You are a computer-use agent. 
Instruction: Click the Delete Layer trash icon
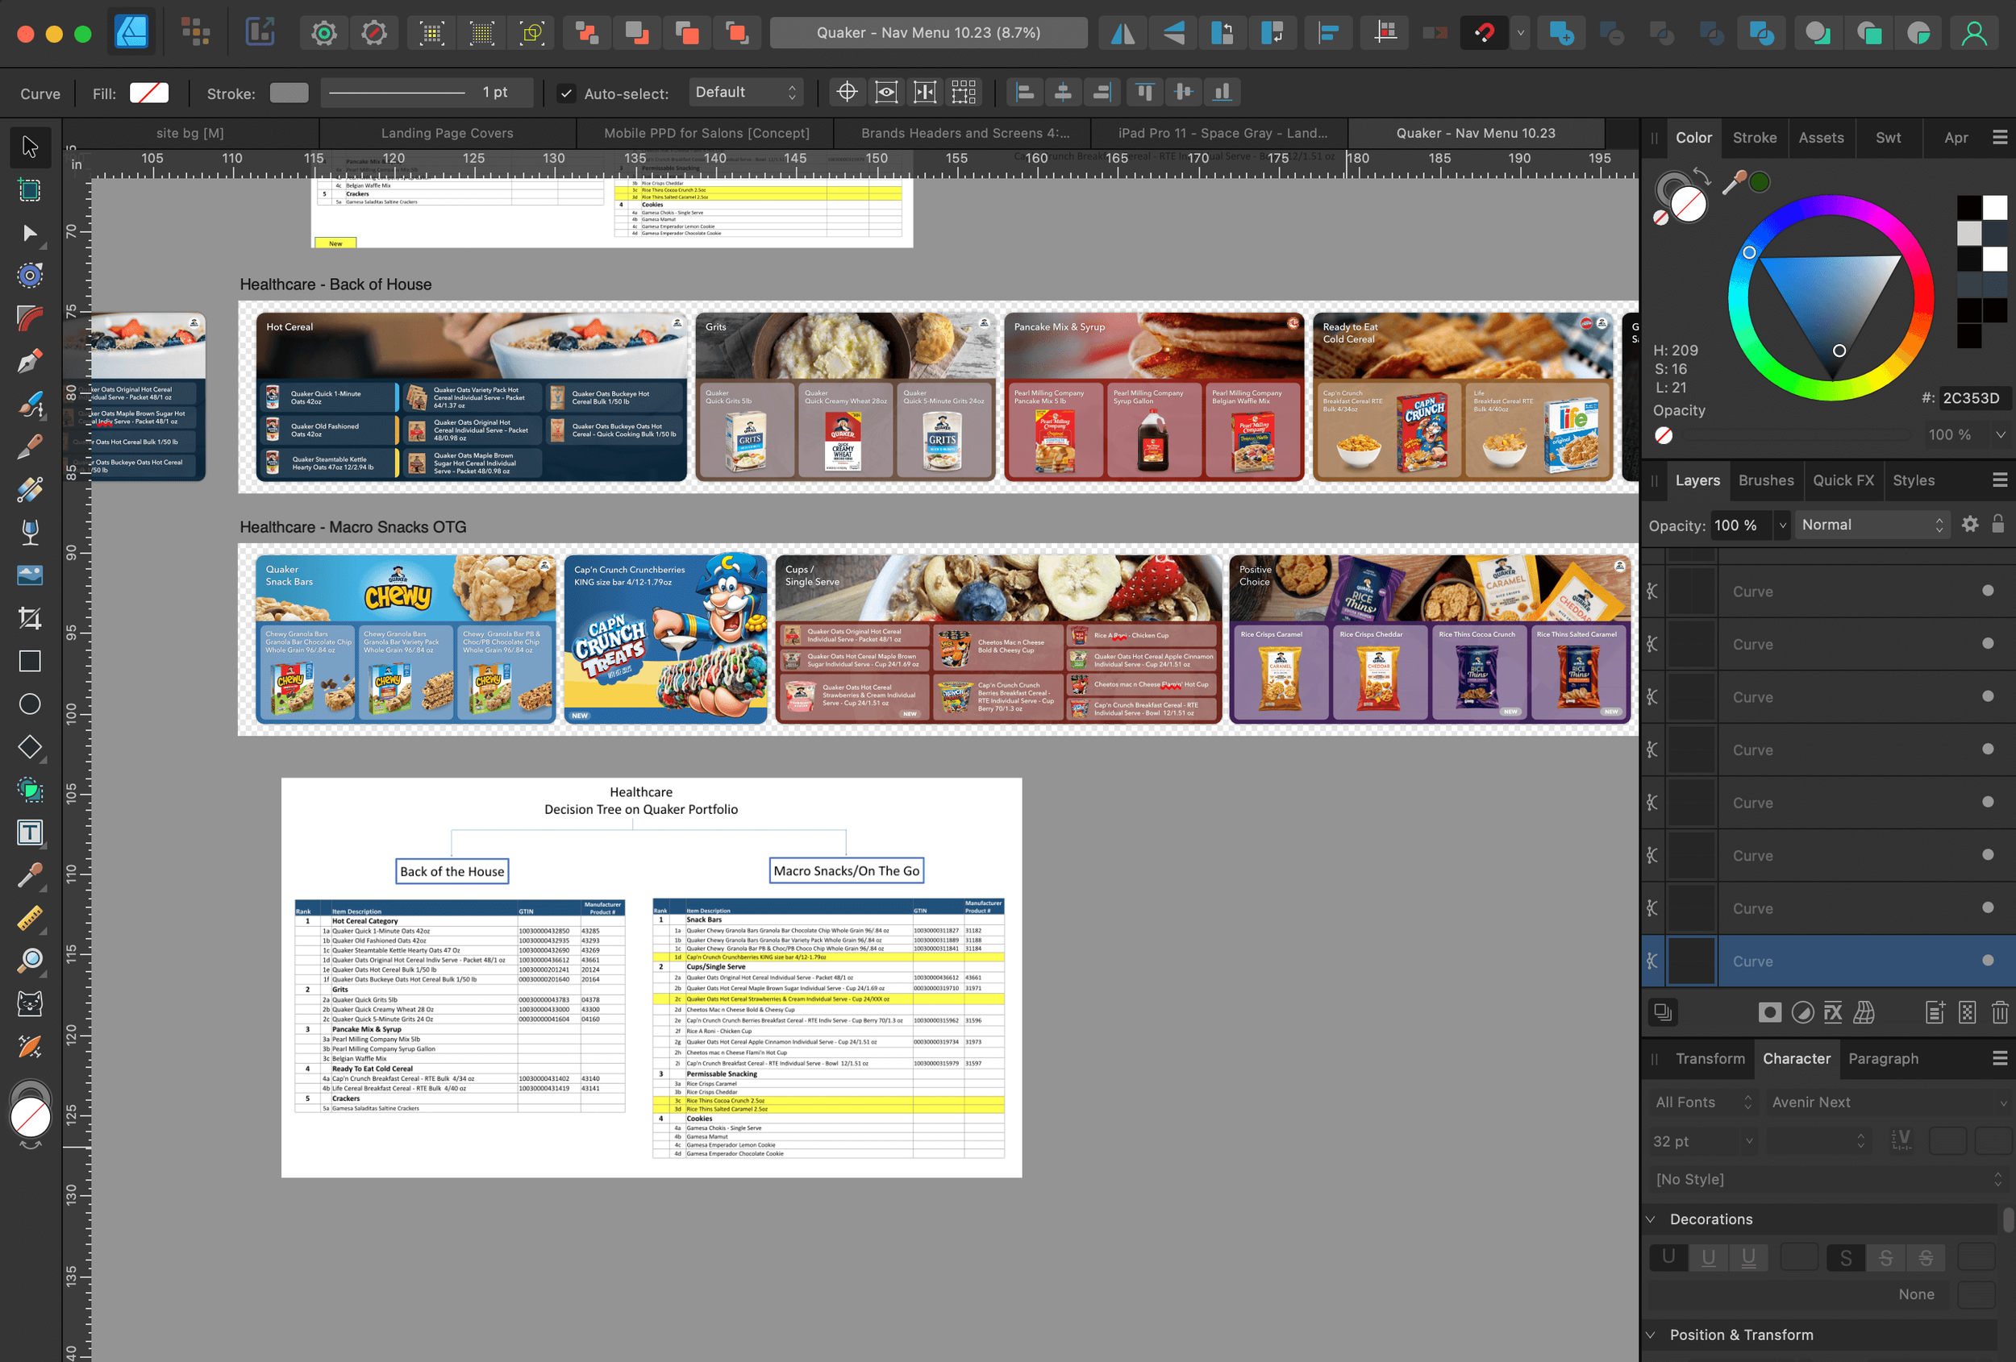tap(2000, 1012)
